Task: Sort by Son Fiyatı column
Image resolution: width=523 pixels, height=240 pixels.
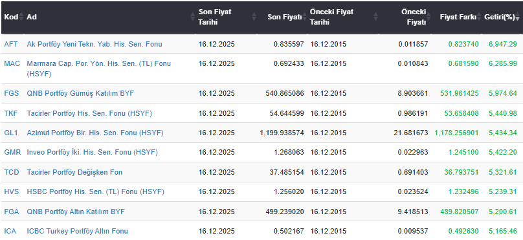Action: click(x=282, y=17)
